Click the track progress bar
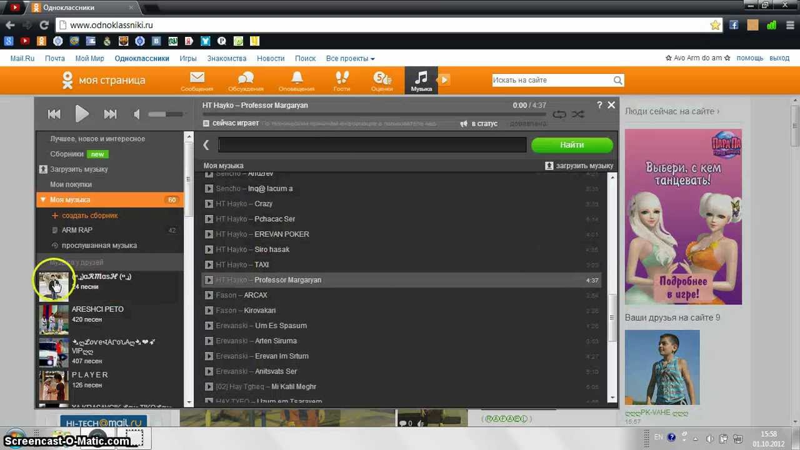800x450 pixels. (x=374, y=114)
